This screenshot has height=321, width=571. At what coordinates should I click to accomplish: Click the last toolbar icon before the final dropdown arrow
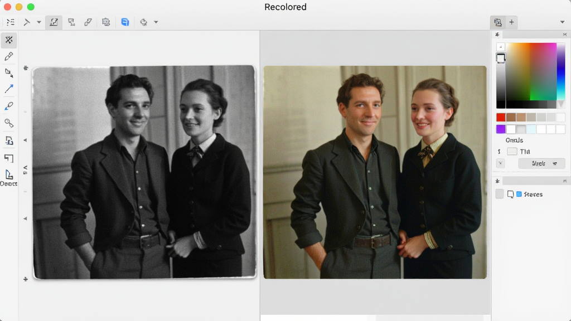coord(143,22)
